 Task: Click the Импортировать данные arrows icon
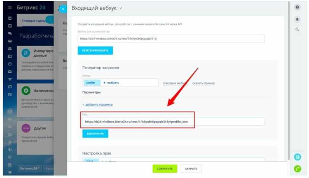coord(26,53)
